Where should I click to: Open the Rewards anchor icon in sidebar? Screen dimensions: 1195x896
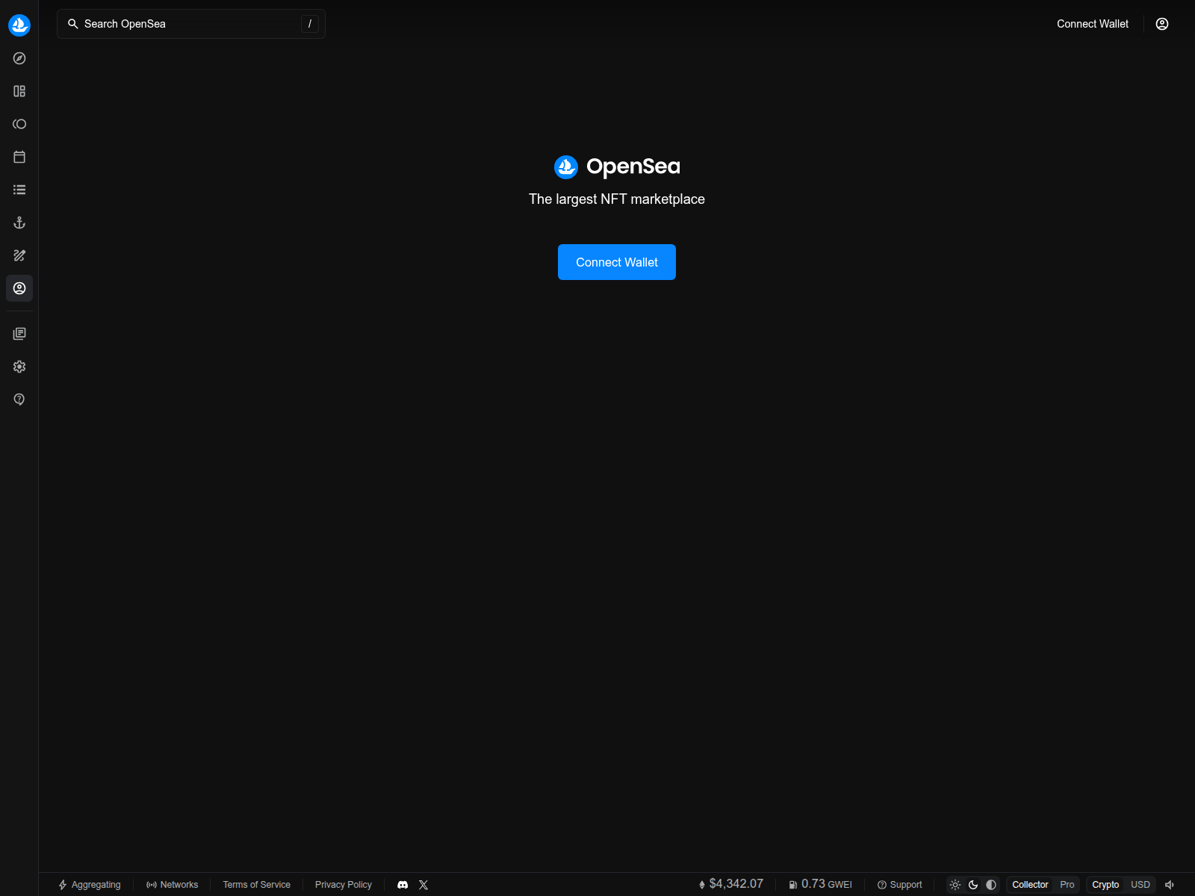pyautogui.click(x=19, y=223)
